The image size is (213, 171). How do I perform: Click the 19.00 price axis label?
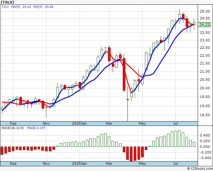(x=205, y=106)
